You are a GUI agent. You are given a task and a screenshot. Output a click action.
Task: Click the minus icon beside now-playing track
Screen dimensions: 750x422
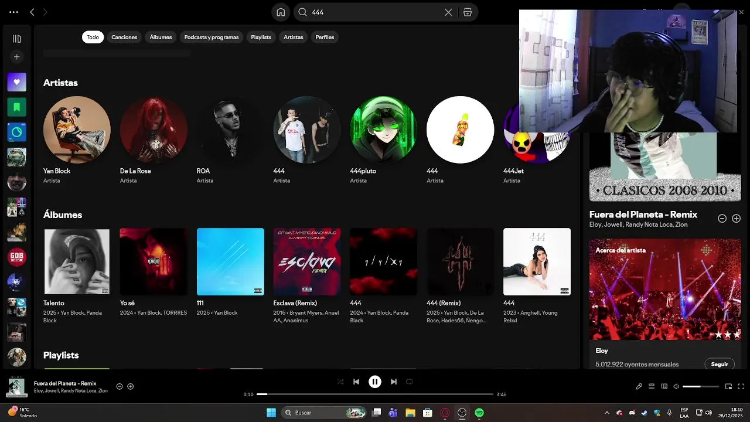[120, 386]
